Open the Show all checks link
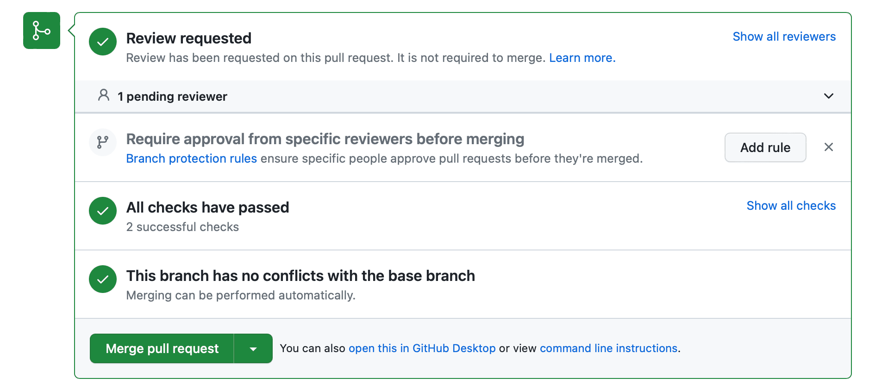The height and width of the screenshot is (390, 888). point(791,206)
